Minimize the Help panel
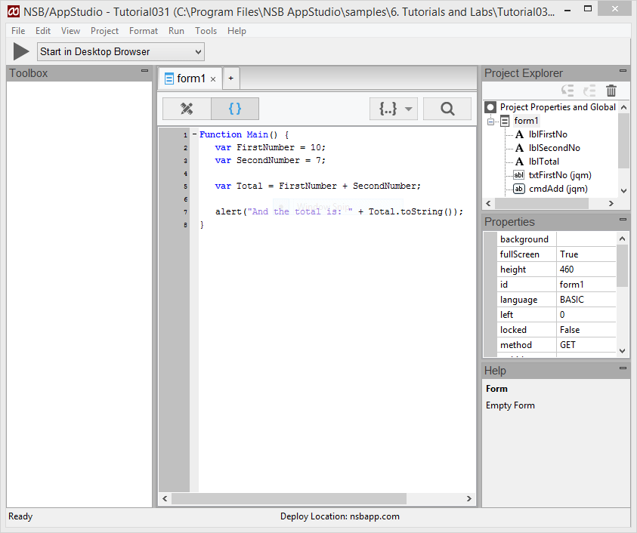This screenshot has height=533, width=637. pyautogui.click(x=623, y=368)
